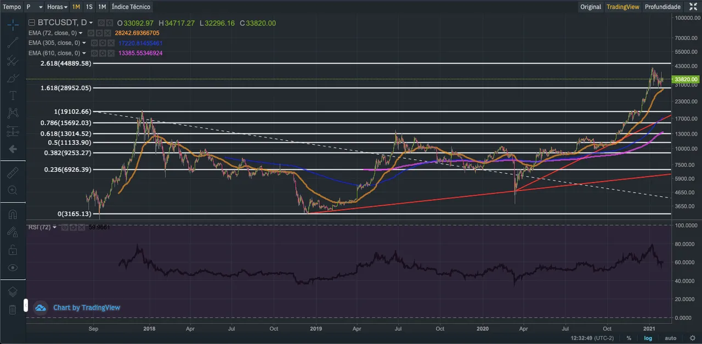Expand the EMA (610, close, 0) dropdown
This screenshot has width=702, height=344.
point(83,53)
